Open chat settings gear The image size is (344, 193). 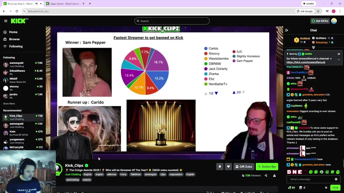click(326, 188)
